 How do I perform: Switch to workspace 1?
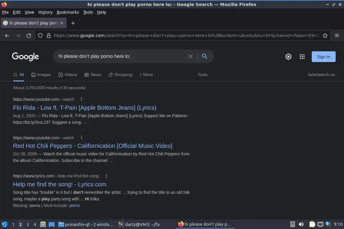pos(13,225)
